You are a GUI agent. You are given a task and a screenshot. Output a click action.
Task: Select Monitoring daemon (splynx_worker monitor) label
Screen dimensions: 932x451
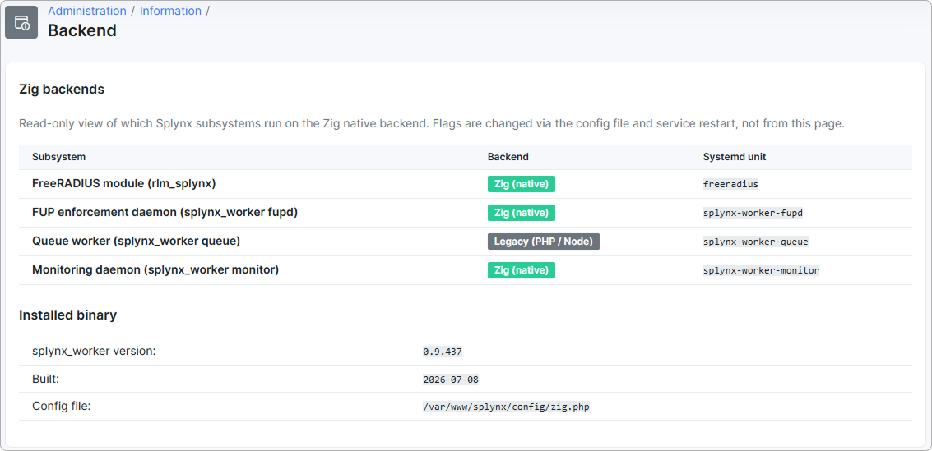tap(155, 269)
